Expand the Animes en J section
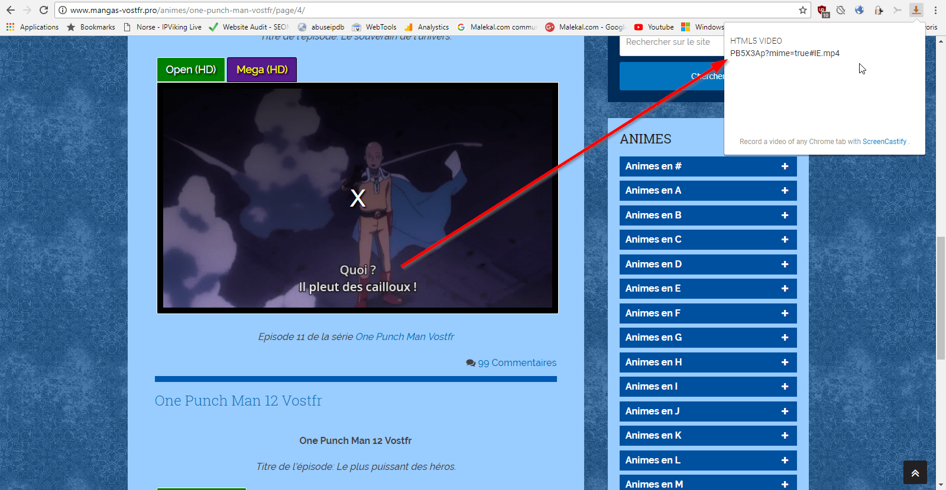Image resolution: width=946 pixels, height=490 pixels. click(708, 411)
